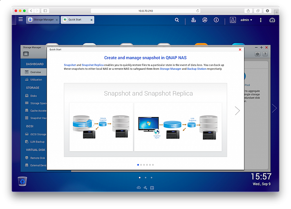Go to next Quick Start slide arrow
The image size is (291, 209).
coord(237,111)
